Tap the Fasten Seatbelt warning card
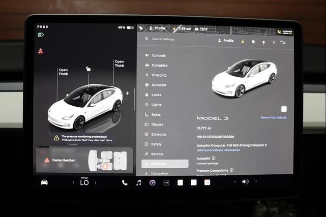Image resolution: width=326 pixels, height=217 pixels. point(84,160)
